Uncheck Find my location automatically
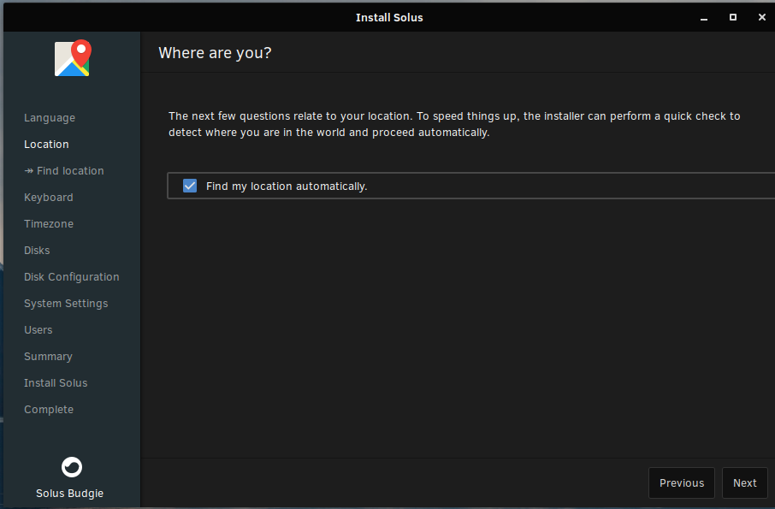Viewport: 775px width, 509px height. tap(190, 186)
